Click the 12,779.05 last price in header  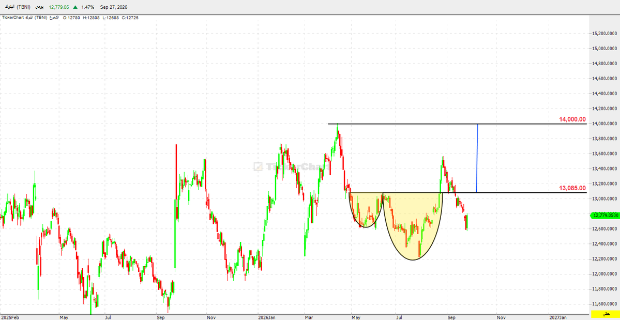(x=59, y=7)
